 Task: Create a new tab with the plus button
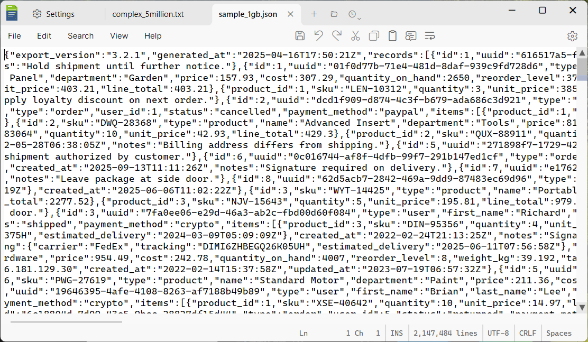[314, 14]
